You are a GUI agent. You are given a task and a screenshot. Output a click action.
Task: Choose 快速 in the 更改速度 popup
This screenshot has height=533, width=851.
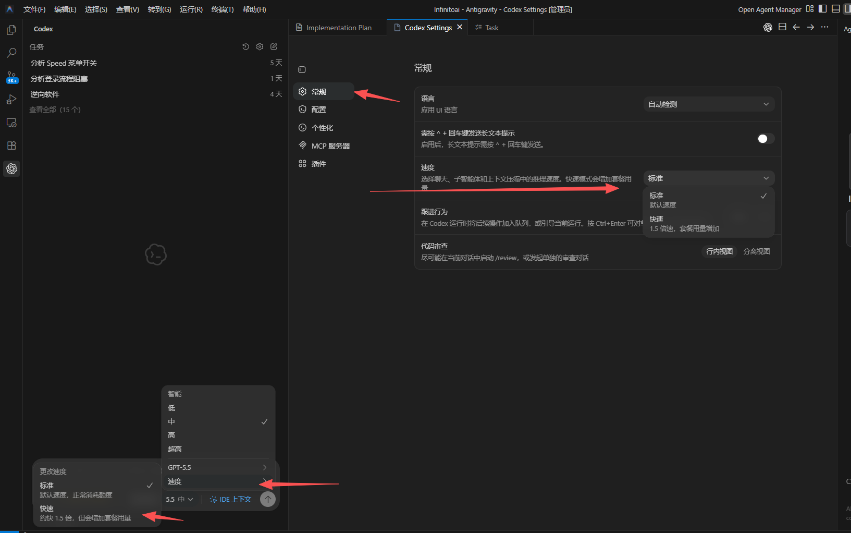coord(96,513)
